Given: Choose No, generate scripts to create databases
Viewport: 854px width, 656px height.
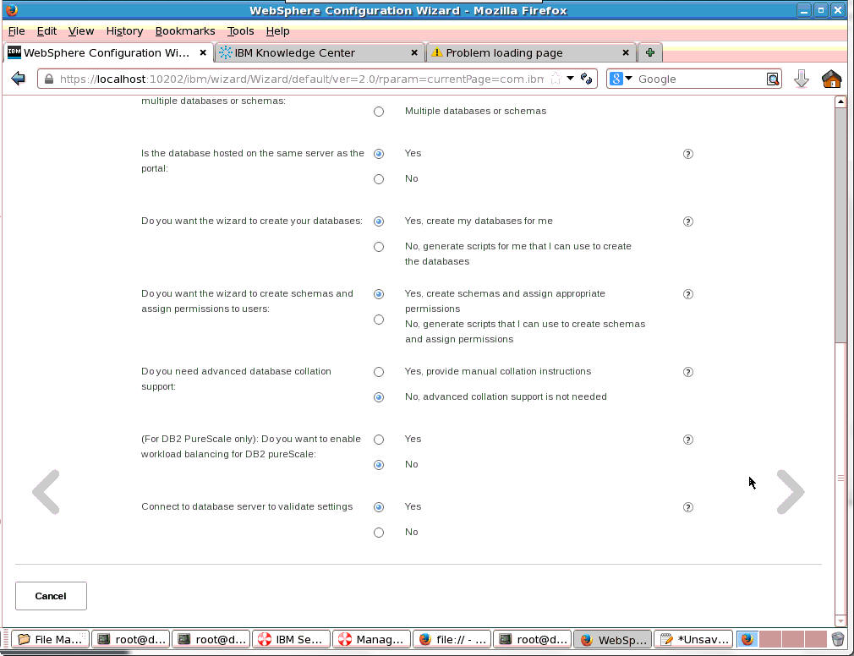Looking at the screenshot, I should coord(379,247).
